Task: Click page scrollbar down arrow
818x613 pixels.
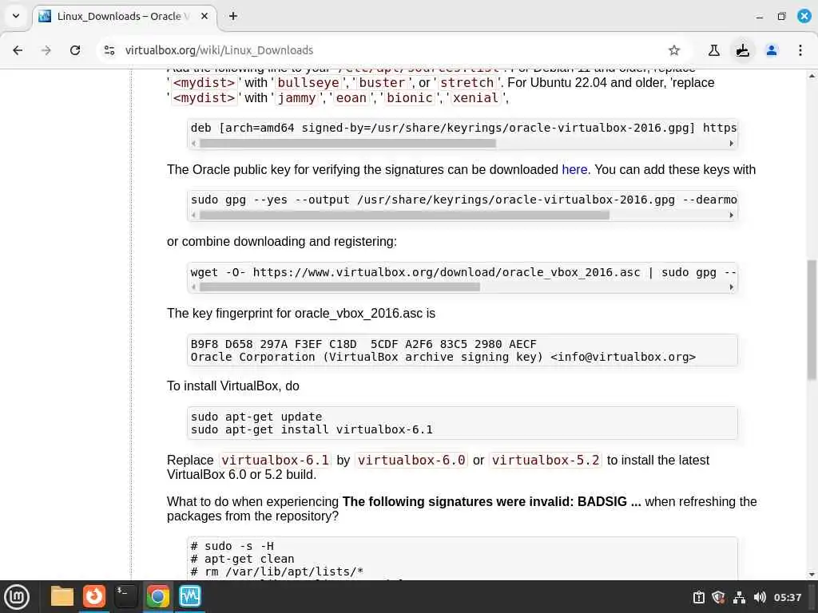Action: [x=812, y=575]
